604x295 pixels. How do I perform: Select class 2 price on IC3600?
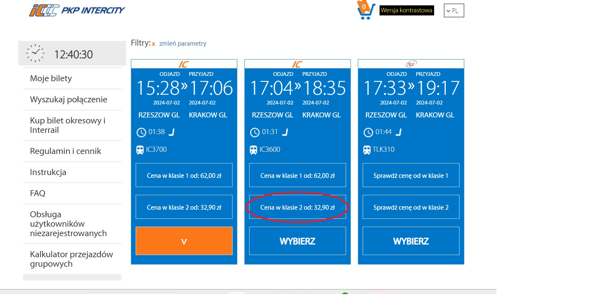pyautogui.click(x=297, y=207)
